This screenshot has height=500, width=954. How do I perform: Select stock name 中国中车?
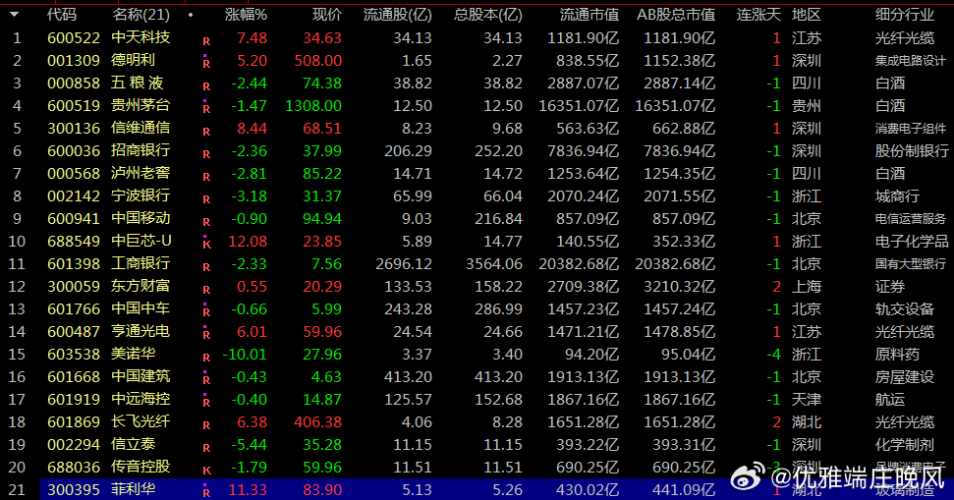[140, 308]
